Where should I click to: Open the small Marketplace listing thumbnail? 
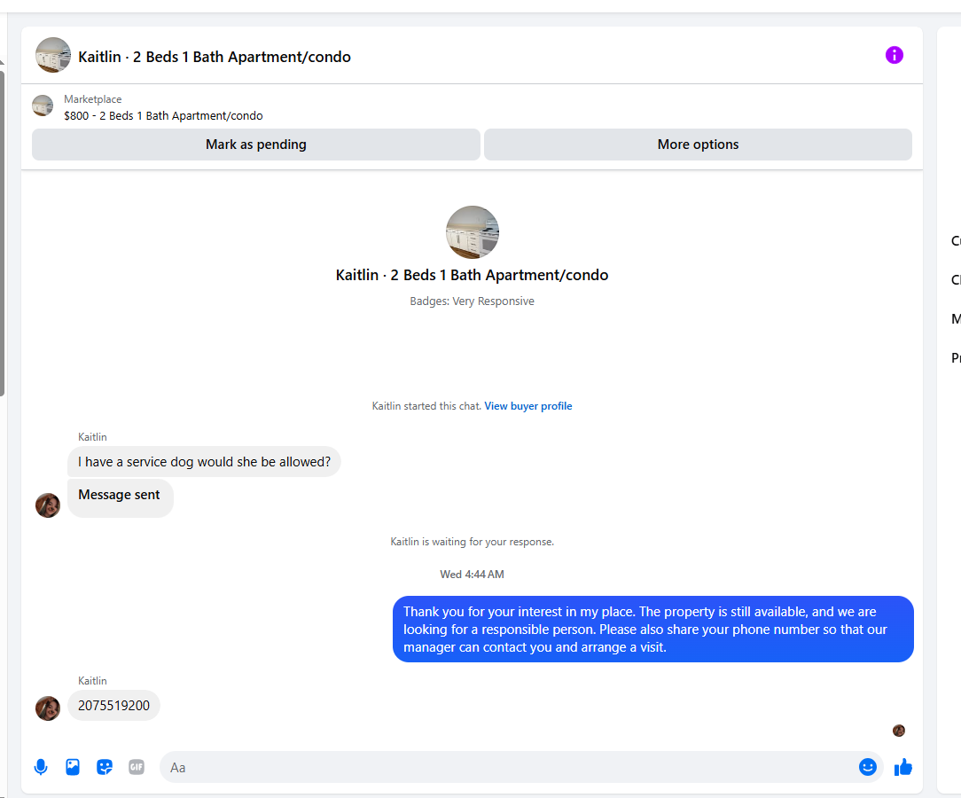43,106
